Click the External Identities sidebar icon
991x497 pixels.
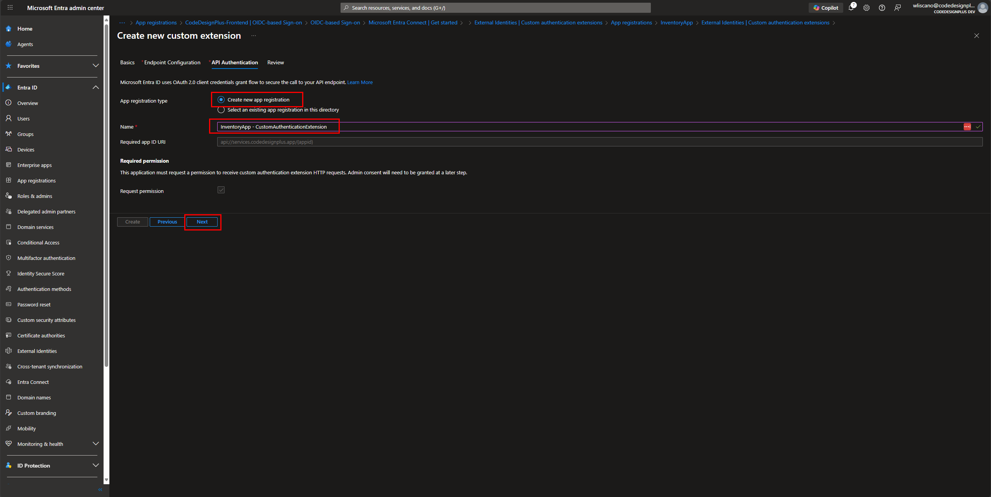coord(9,351)
